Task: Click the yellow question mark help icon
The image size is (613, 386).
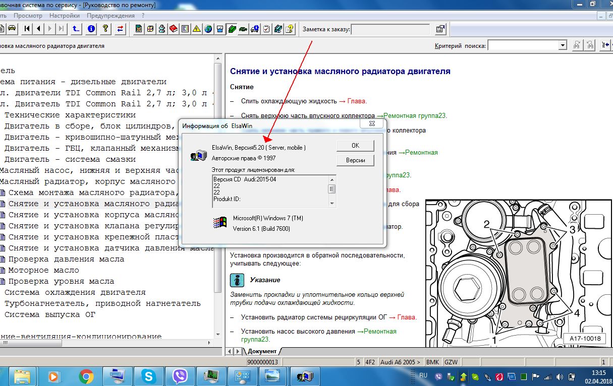Action: click(x=105, y=29)
